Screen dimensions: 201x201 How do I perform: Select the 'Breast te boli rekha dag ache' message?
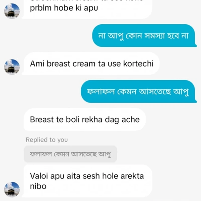click(85, 119)
